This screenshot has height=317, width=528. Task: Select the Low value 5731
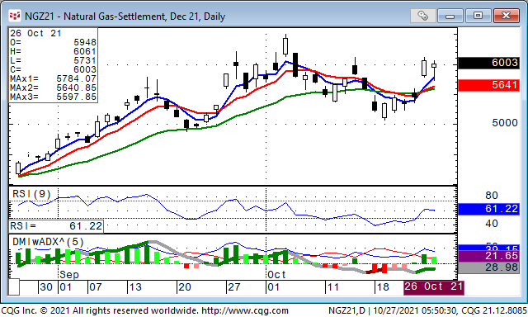point(85,60)
